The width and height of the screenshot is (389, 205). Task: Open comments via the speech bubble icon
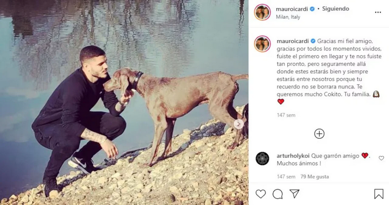[277, 194]
